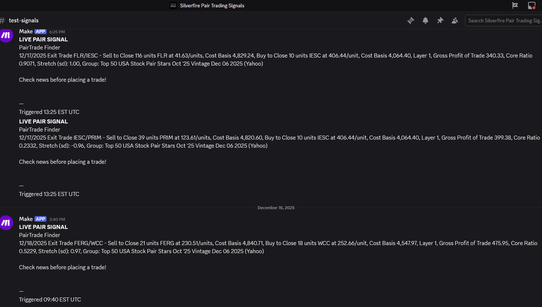This screenshot has width=542, height=307.
Task: Open the Threads panel icon
Action: 411,21
